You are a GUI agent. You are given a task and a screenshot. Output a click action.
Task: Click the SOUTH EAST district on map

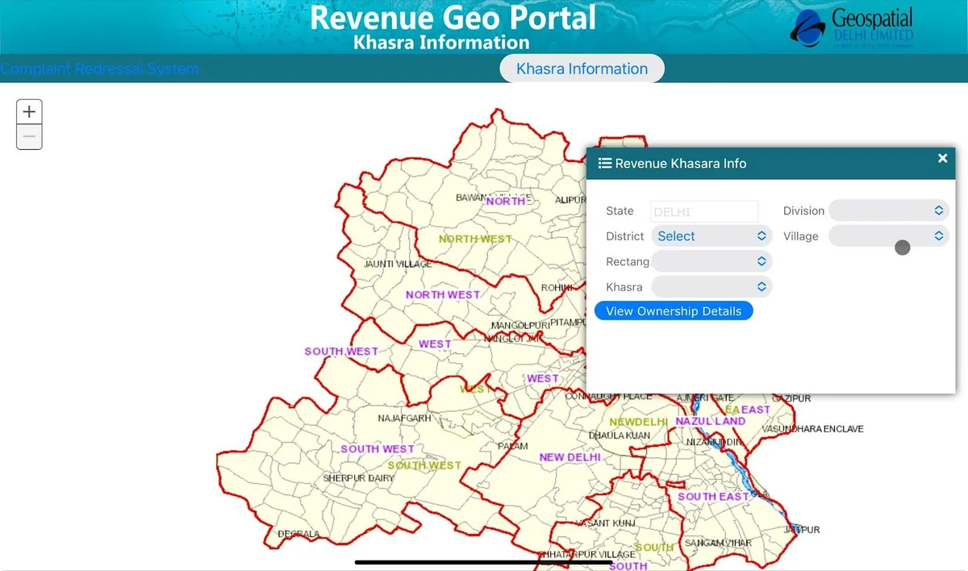pos(713,497)
